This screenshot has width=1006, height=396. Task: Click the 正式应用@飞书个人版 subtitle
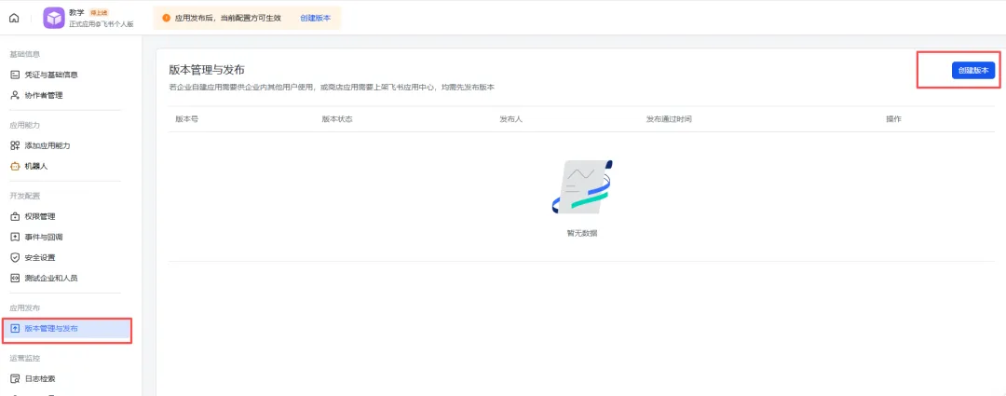(x=102, y=23)
